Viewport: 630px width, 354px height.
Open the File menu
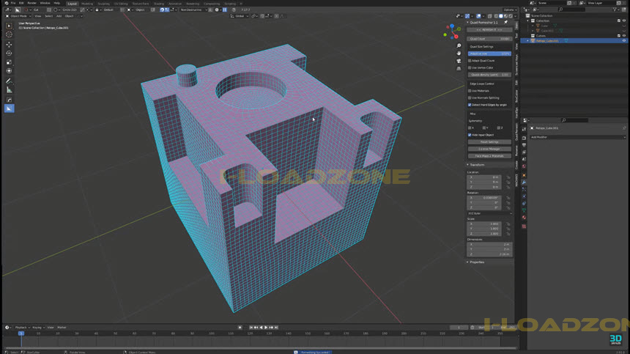(13, 3)
